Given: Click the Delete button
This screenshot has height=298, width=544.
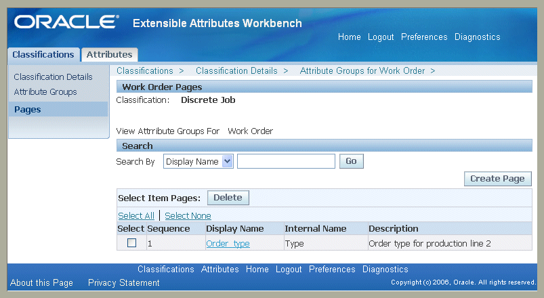Looking at the screenshot, I should click(228, 198).
